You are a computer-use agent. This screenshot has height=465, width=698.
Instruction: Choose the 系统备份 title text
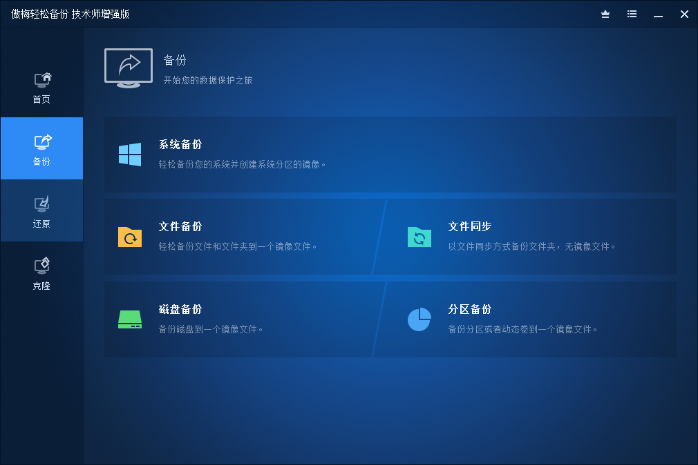click(180, 144)
